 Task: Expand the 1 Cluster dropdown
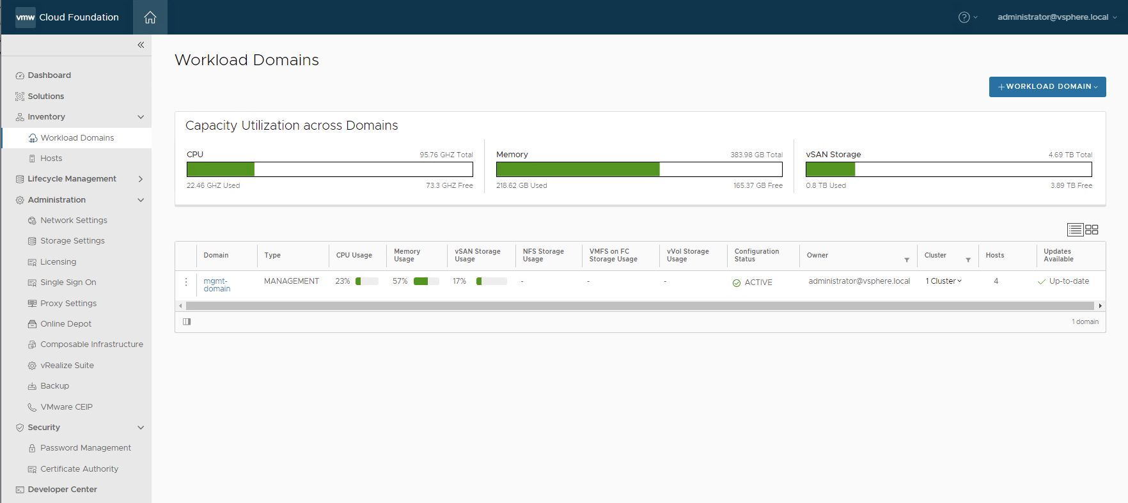point(944,281)
